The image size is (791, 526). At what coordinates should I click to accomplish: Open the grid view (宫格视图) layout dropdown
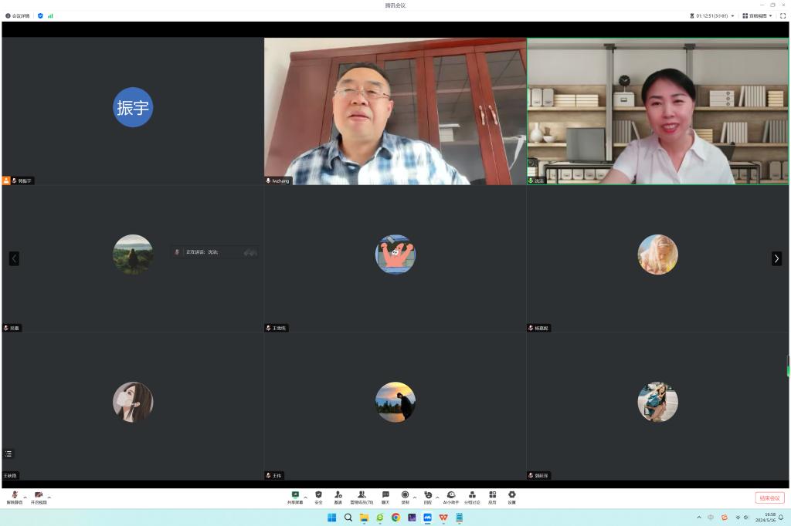coord(757,15)
